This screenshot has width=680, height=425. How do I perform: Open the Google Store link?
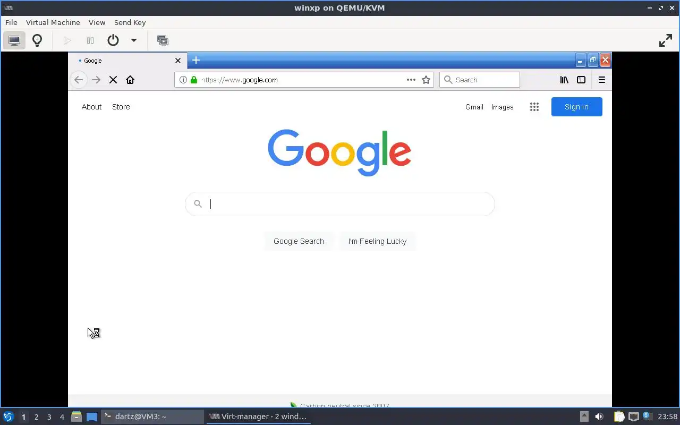click(121, 107)
